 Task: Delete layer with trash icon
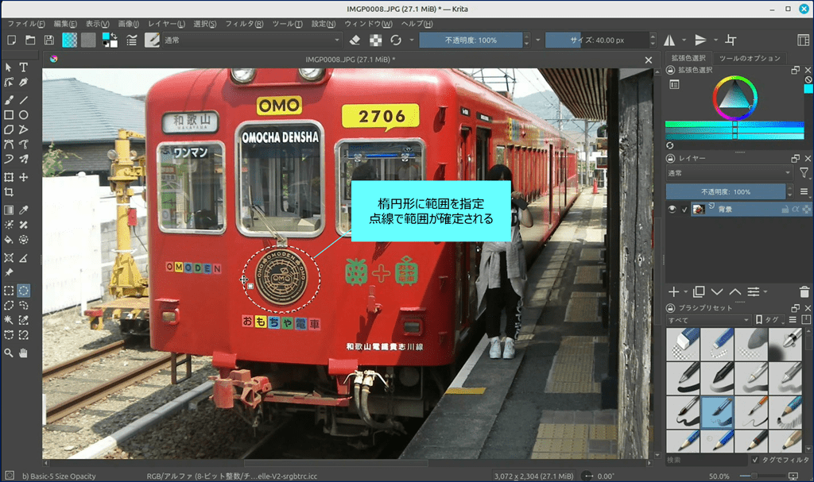pyautogui.click(x=804, y=292)
